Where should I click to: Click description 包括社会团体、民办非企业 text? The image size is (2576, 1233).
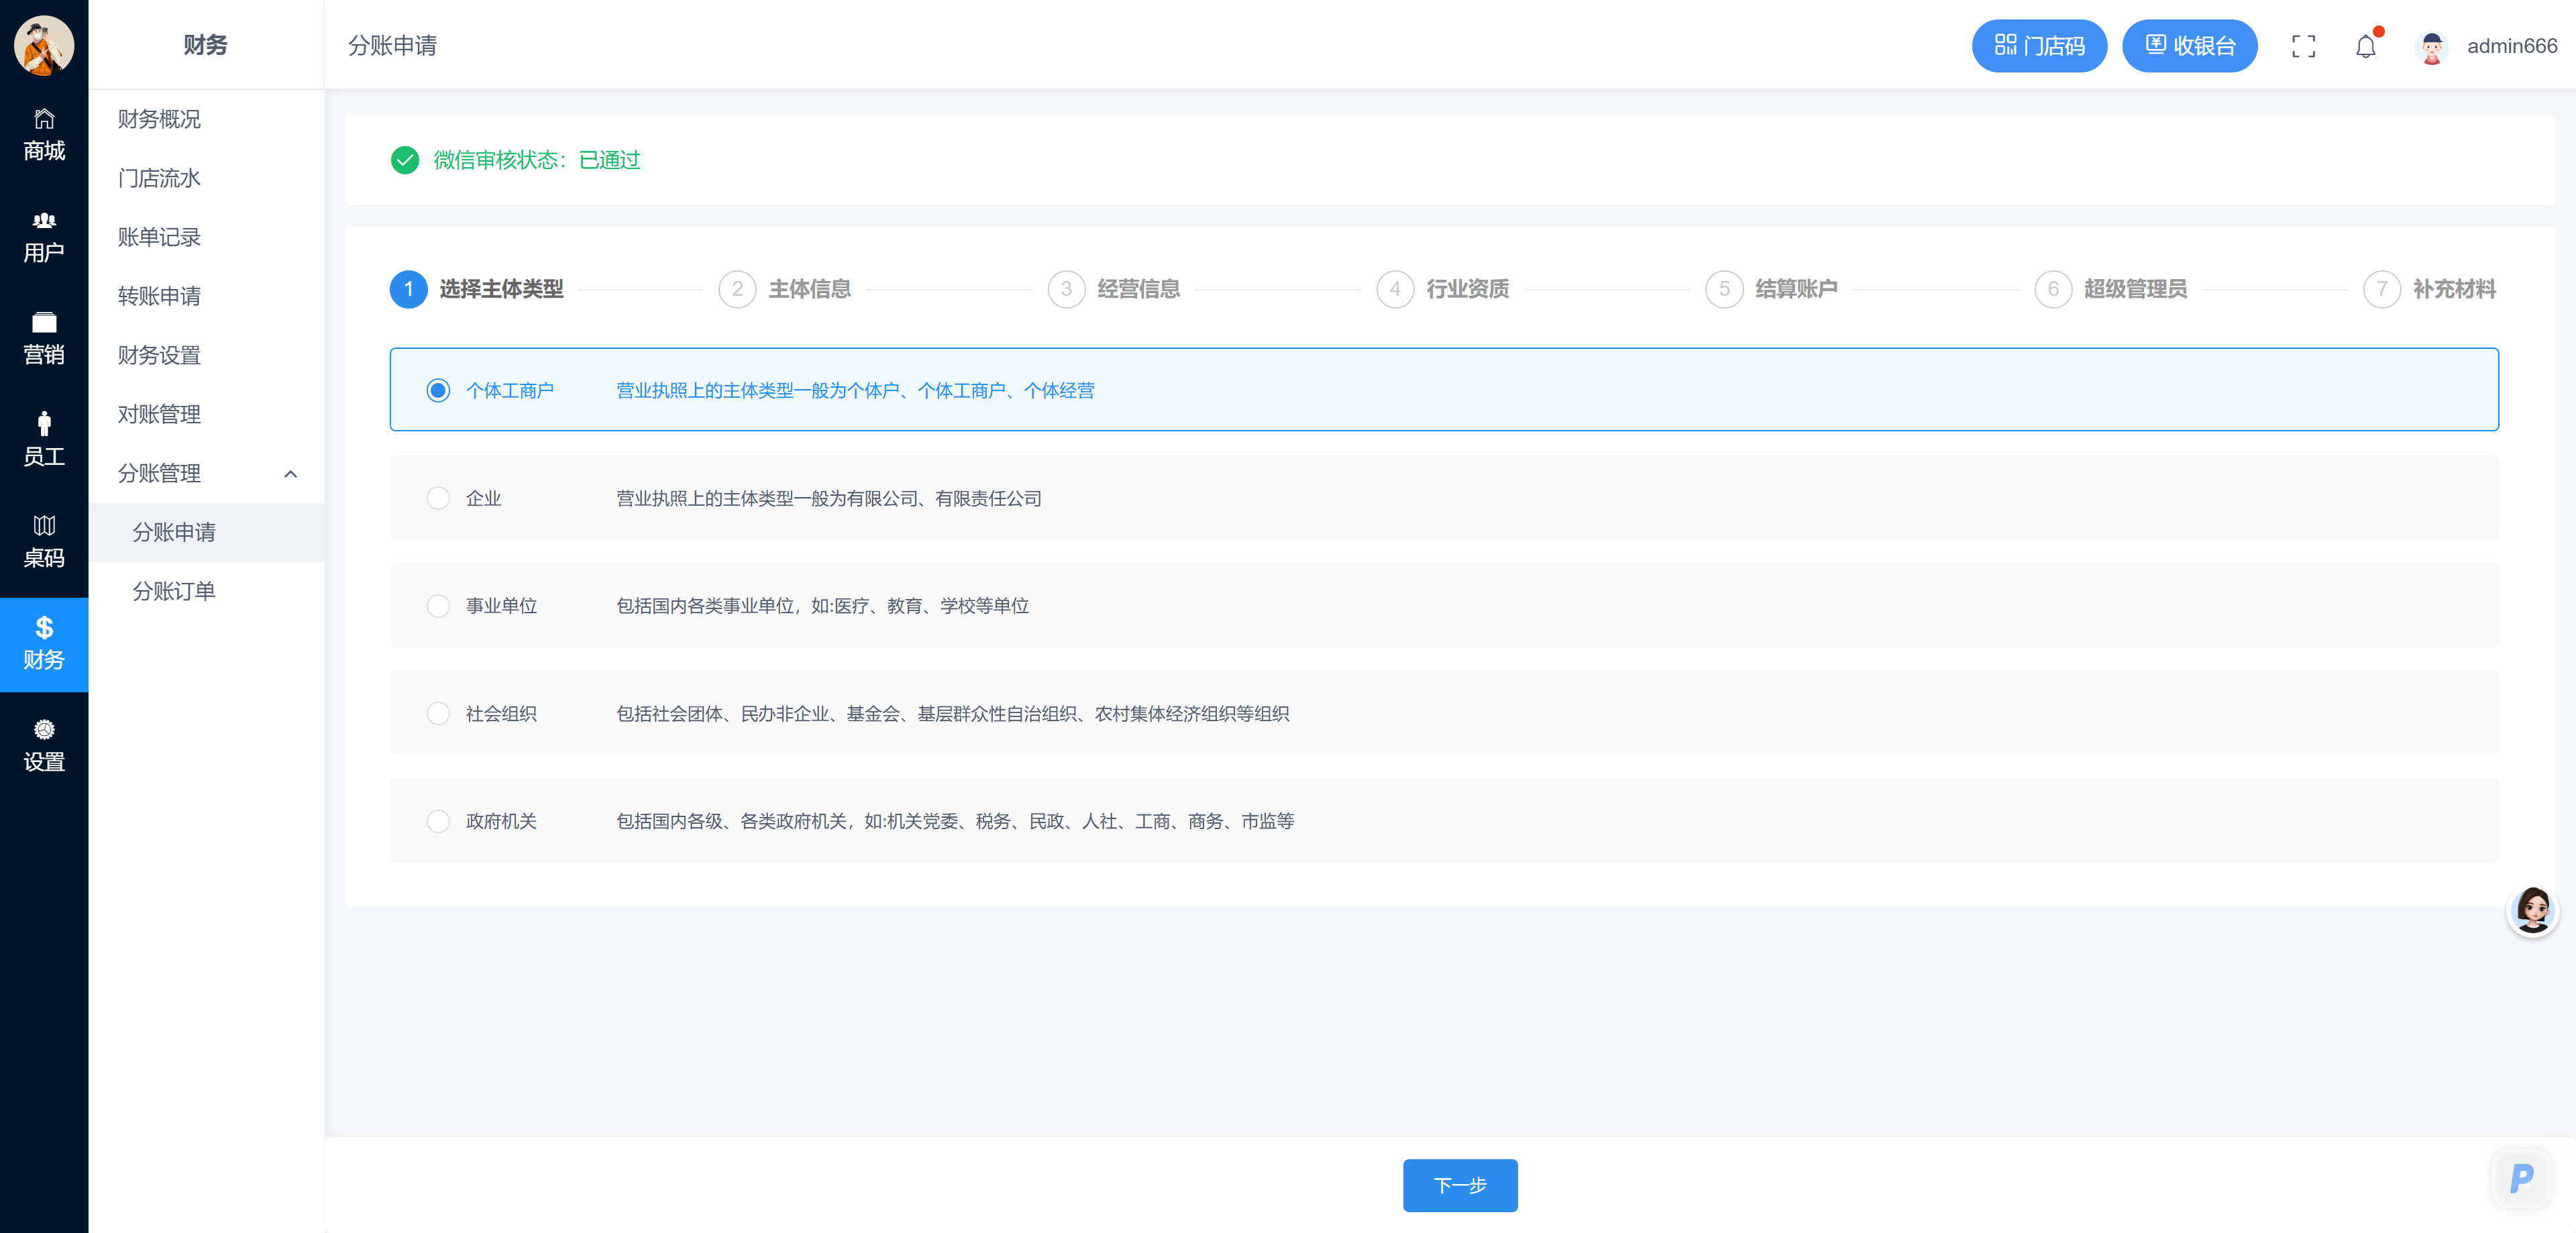click(x=952, y=713)
